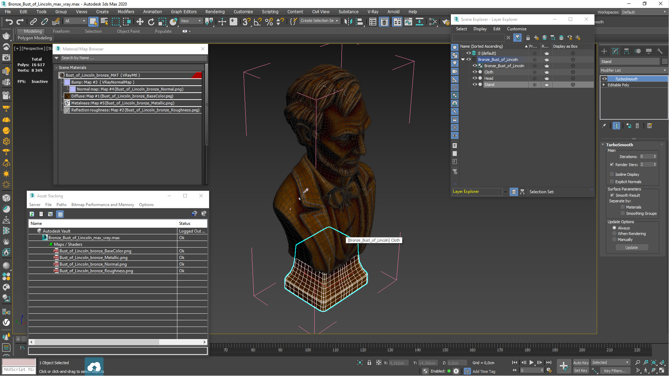Click the Auto Key button

[x=581, y=363]
